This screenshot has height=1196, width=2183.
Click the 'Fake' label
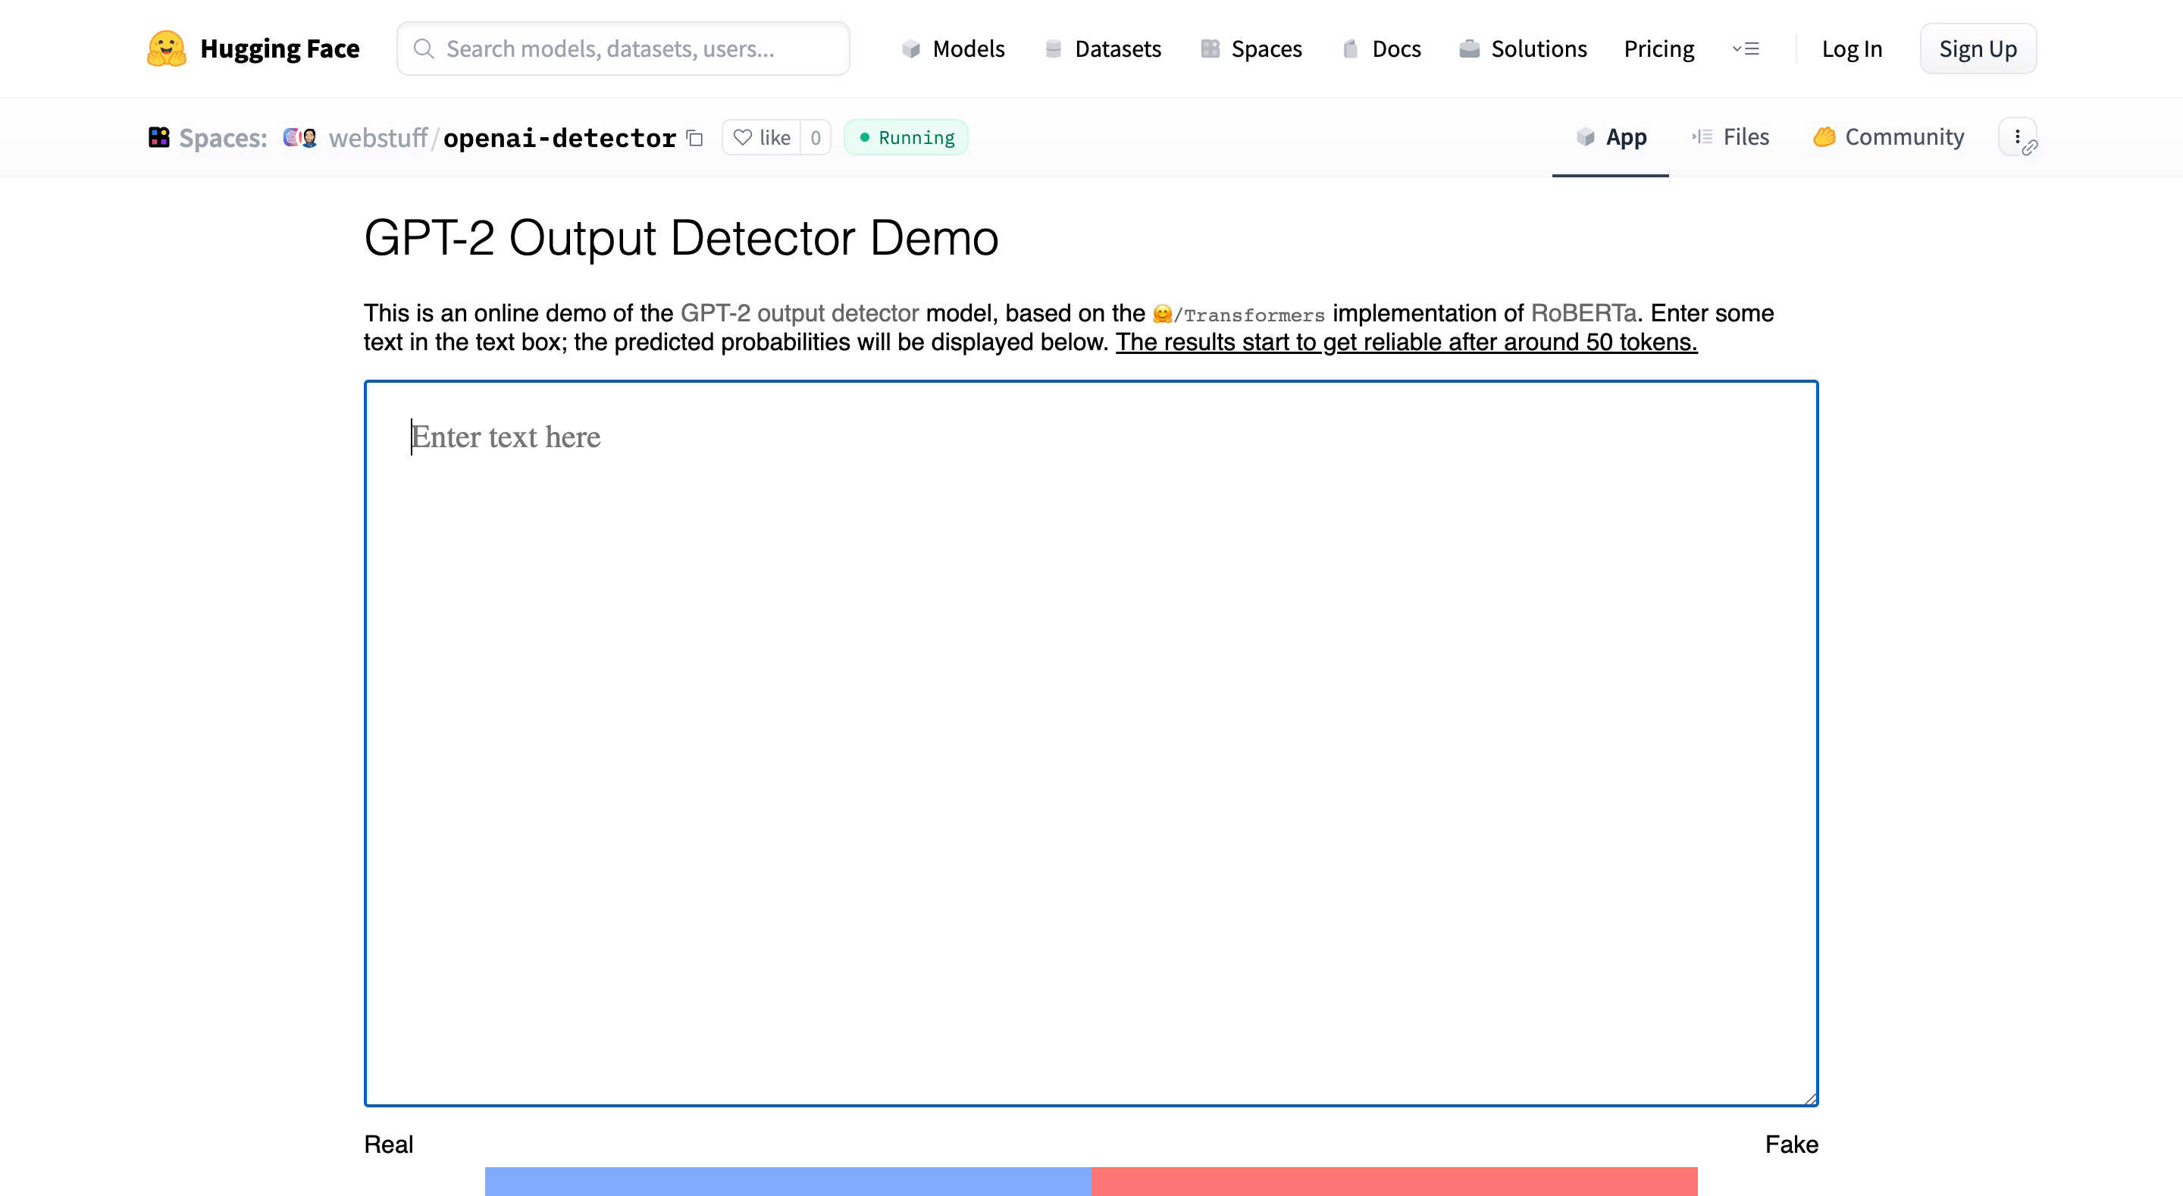tap(1791, 1144)
